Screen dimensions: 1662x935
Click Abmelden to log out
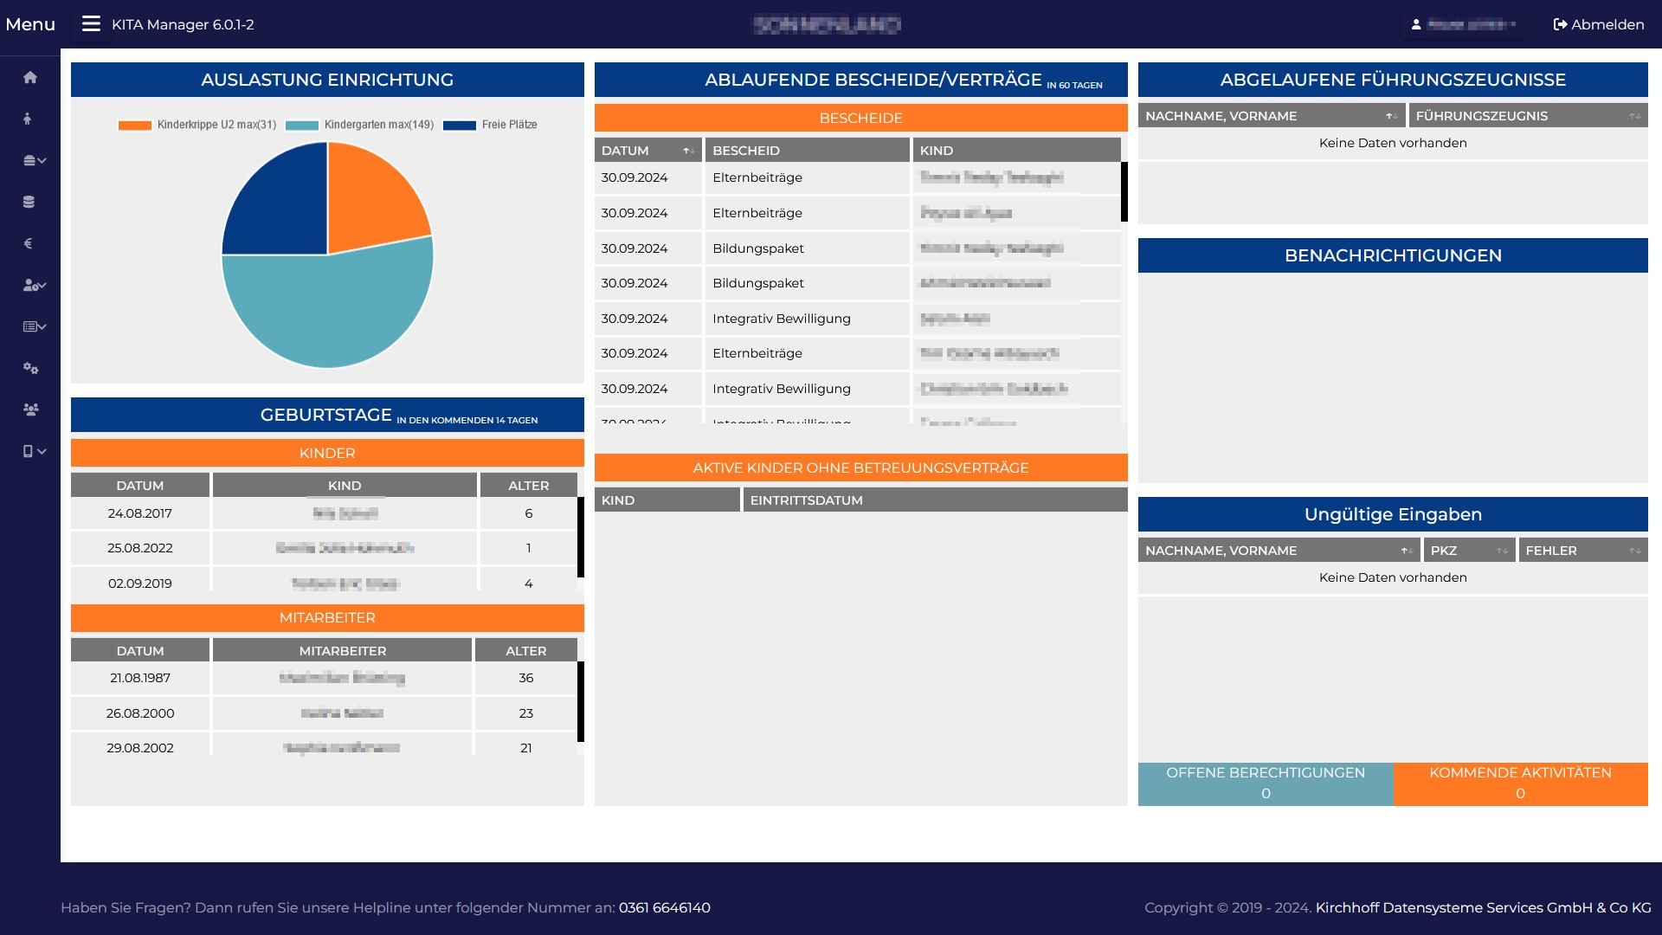click(1599, 24)
